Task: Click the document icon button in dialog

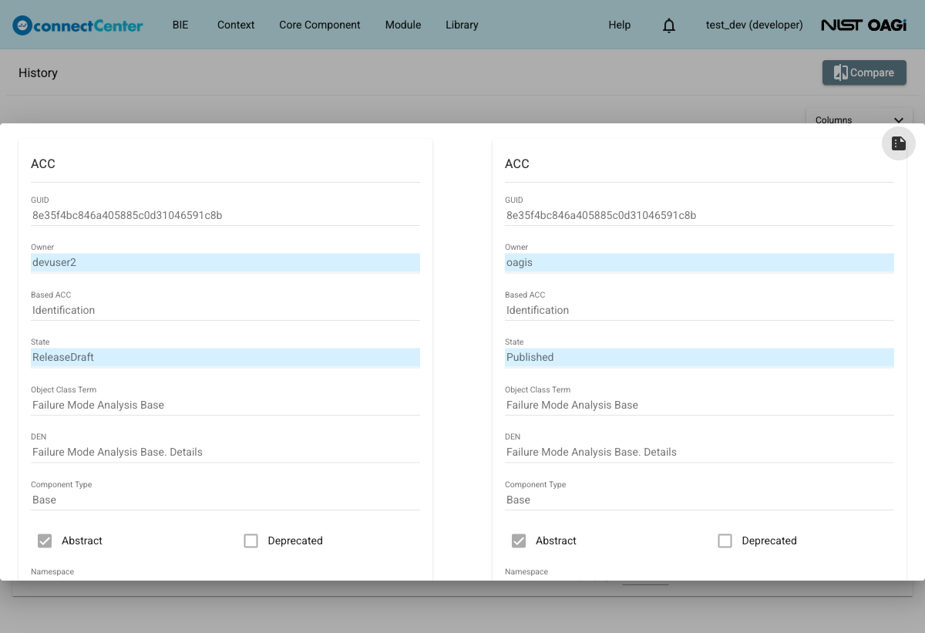Action: 899,143
